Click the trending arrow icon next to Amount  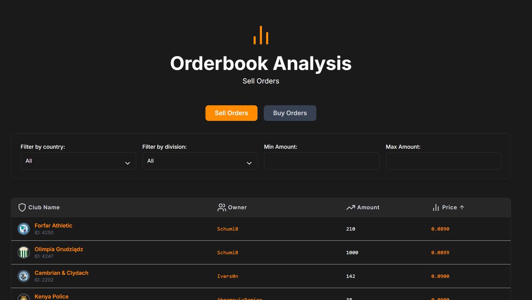(350, 207)
